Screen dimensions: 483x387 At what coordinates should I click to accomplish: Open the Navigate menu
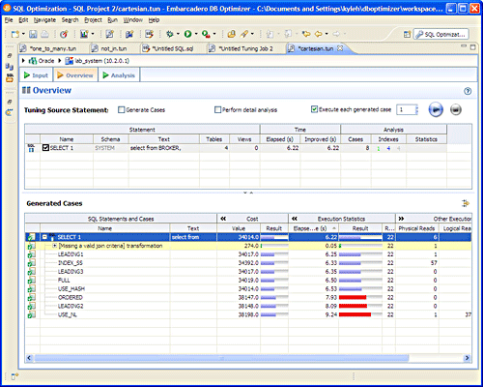coord(44,20)
